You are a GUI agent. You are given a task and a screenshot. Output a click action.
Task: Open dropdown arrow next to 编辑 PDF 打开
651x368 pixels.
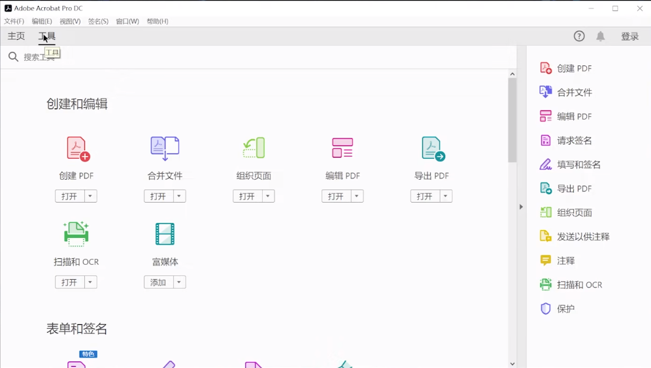tap(357, 196)
